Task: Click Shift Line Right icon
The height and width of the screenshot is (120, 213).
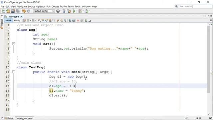Action: point(74,20)
